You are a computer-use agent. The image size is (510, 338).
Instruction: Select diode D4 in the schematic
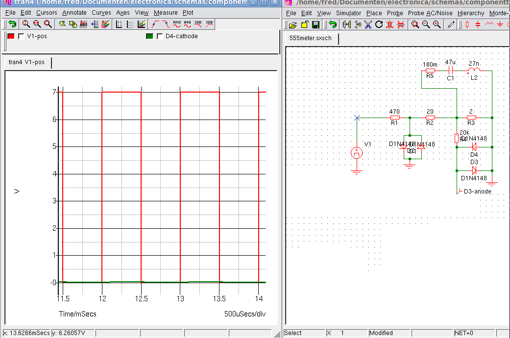point(474,147)
